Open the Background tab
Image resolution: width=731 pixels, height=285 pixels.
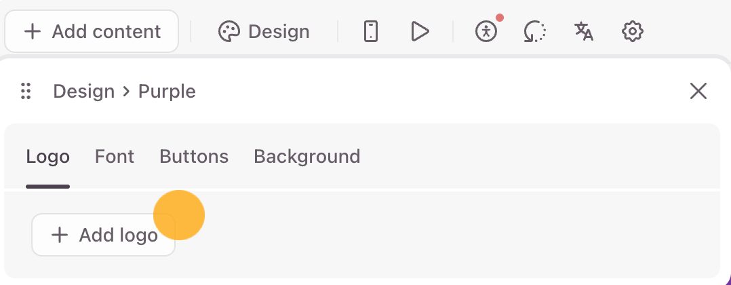[x=307, y=157]
